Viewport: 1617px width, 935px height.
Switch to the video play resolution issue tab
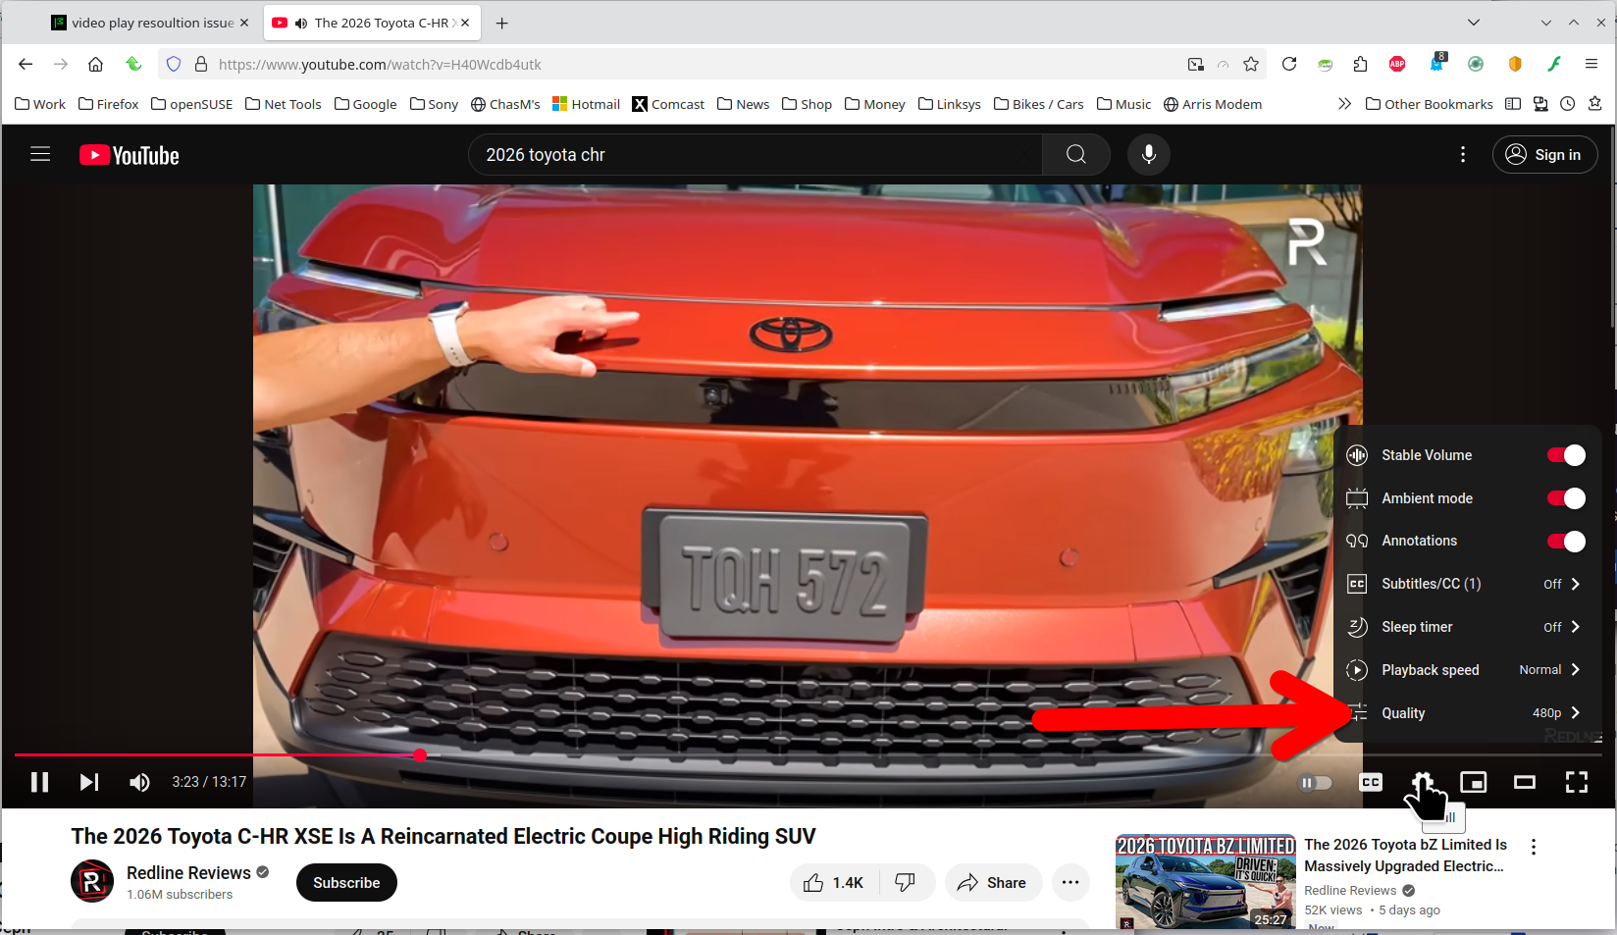pyautogui.click(x=150, y=23)
